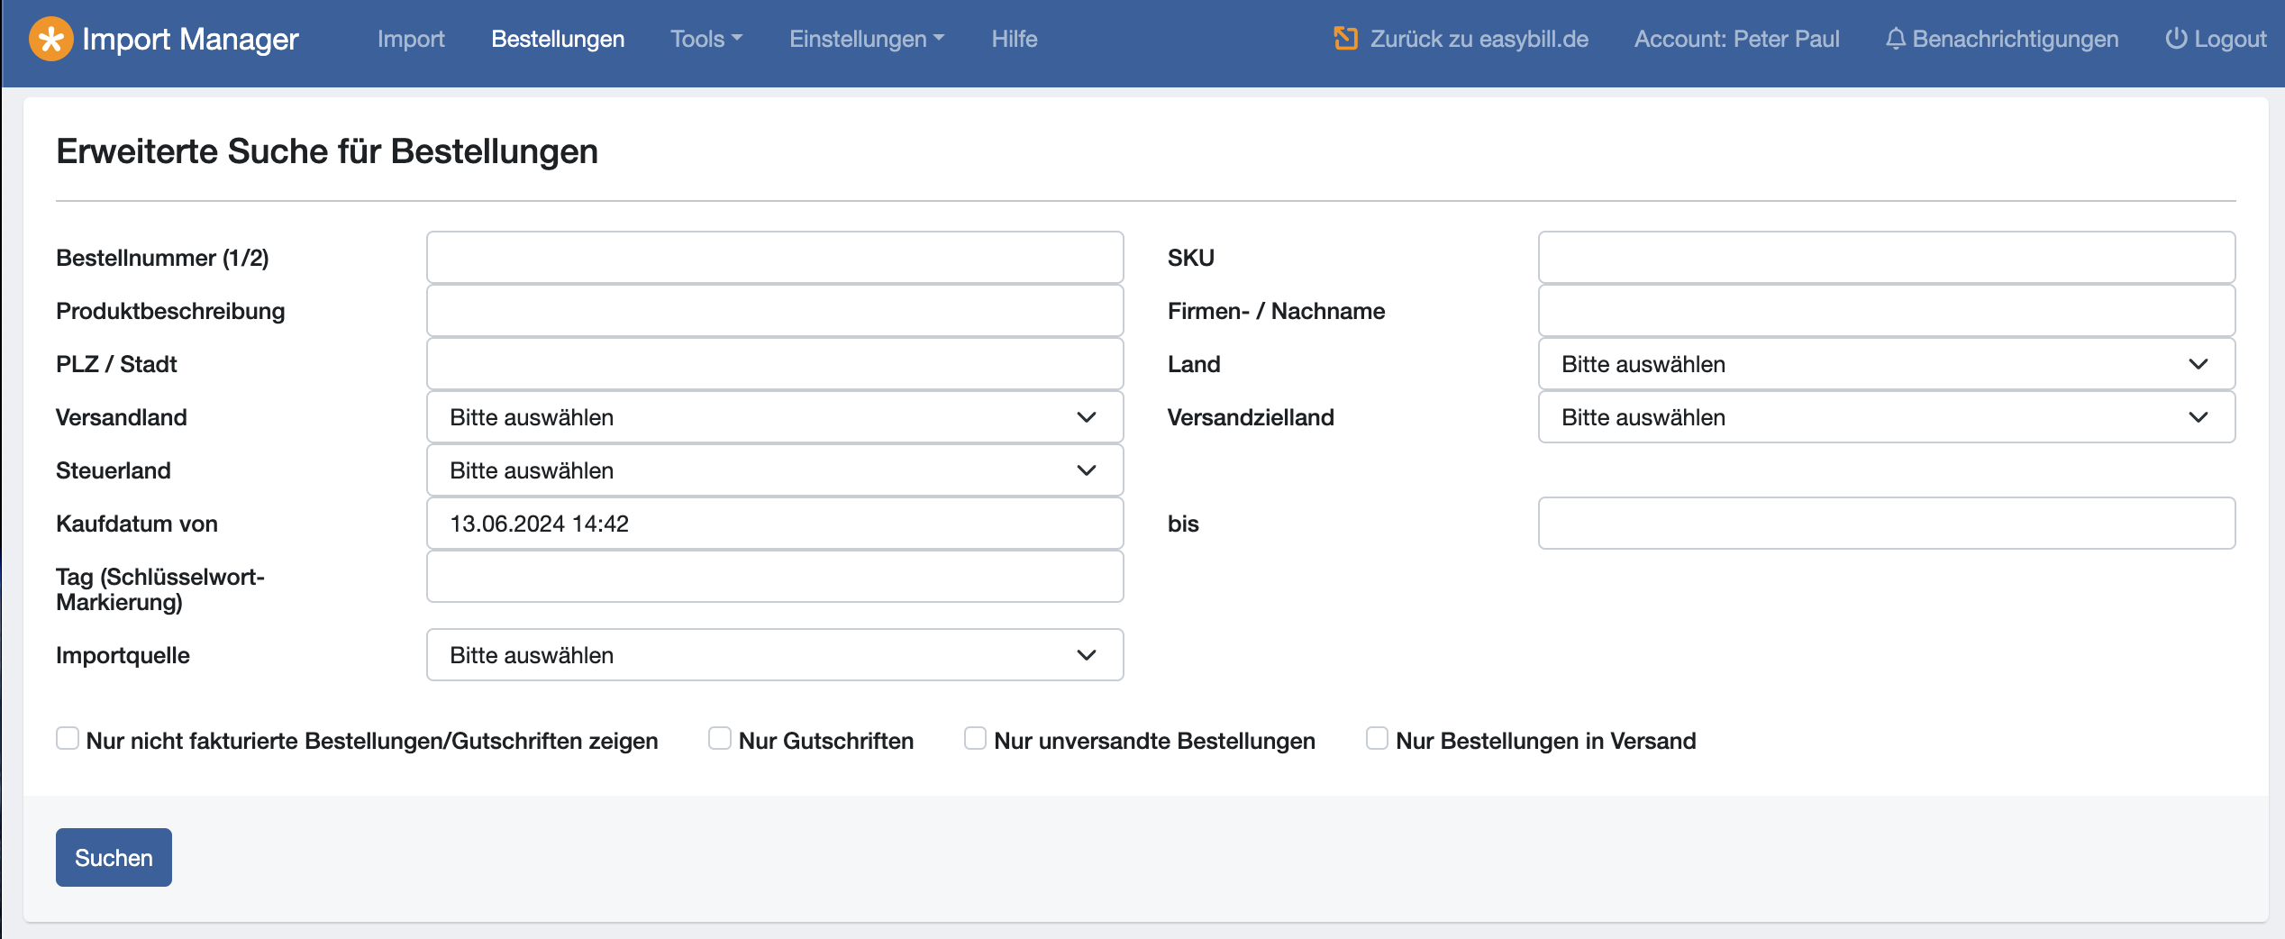Expand the Einstellungen dropdown menu

click(x=867, y=39)
